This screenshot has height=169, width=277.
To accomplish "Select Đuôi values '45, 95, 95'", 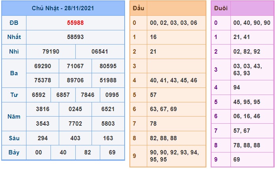I will coord(247,102).
